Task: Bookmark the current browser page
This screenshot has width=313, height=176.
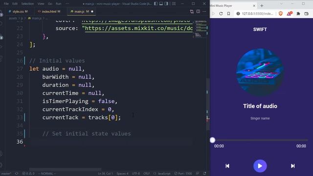Action: click(x=228, y=14)
